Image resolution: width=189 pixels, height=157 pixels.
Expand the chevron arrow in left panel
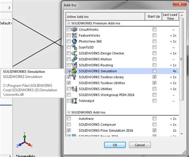[9, 8]
